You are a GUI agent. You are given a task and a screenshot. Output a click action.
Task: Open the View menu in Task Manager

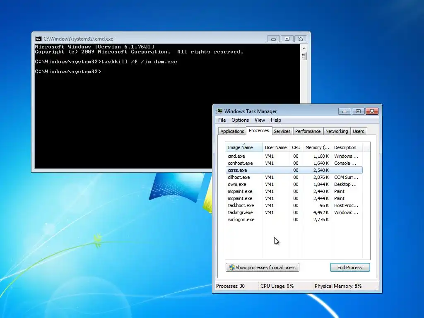tap(260, 120)
